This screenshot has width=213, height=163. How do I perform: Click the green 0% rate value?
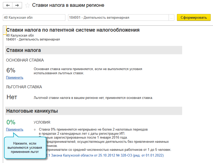tap(11, 122)
